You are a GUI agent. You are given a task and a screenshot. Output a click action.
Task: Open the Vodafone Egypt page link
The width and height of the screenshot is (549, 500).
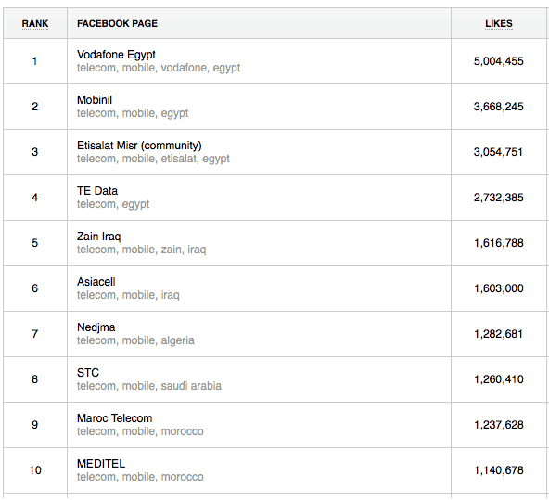coord(116,55)
